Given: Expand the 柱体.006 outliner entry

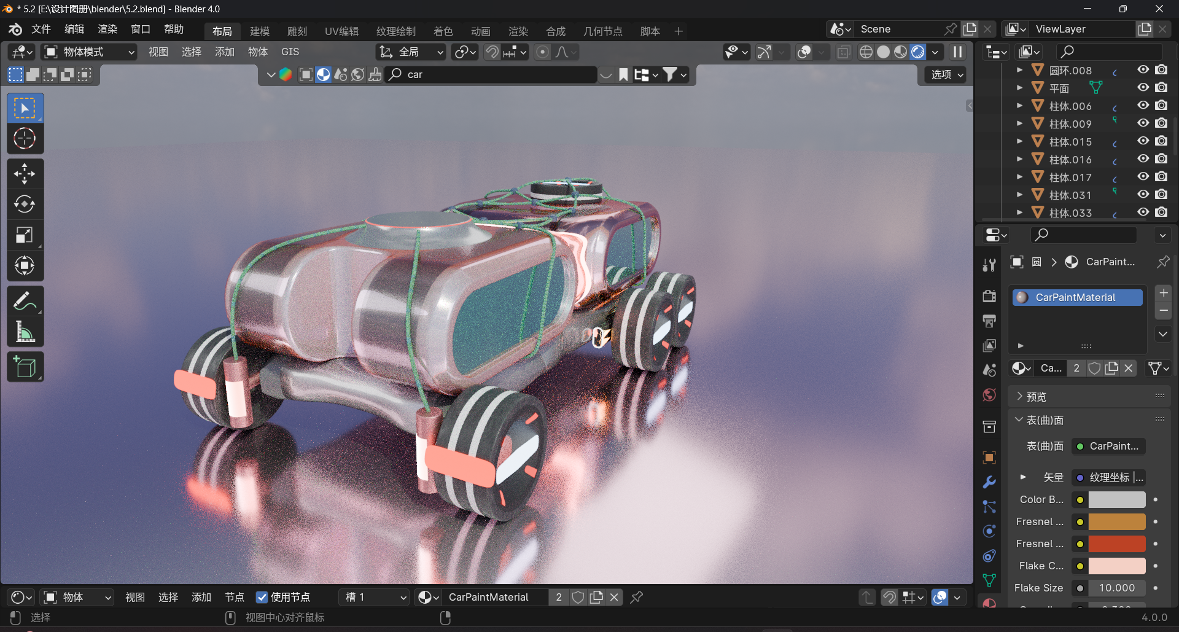Looking at the screenshot, I should pos(1020,106).
